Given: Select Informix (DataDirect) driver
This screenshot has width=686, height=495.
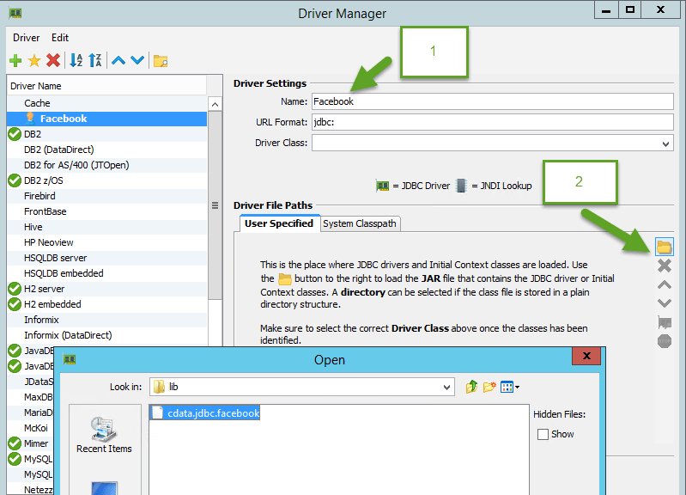Looking at the screenshot, I should (106, 335).
